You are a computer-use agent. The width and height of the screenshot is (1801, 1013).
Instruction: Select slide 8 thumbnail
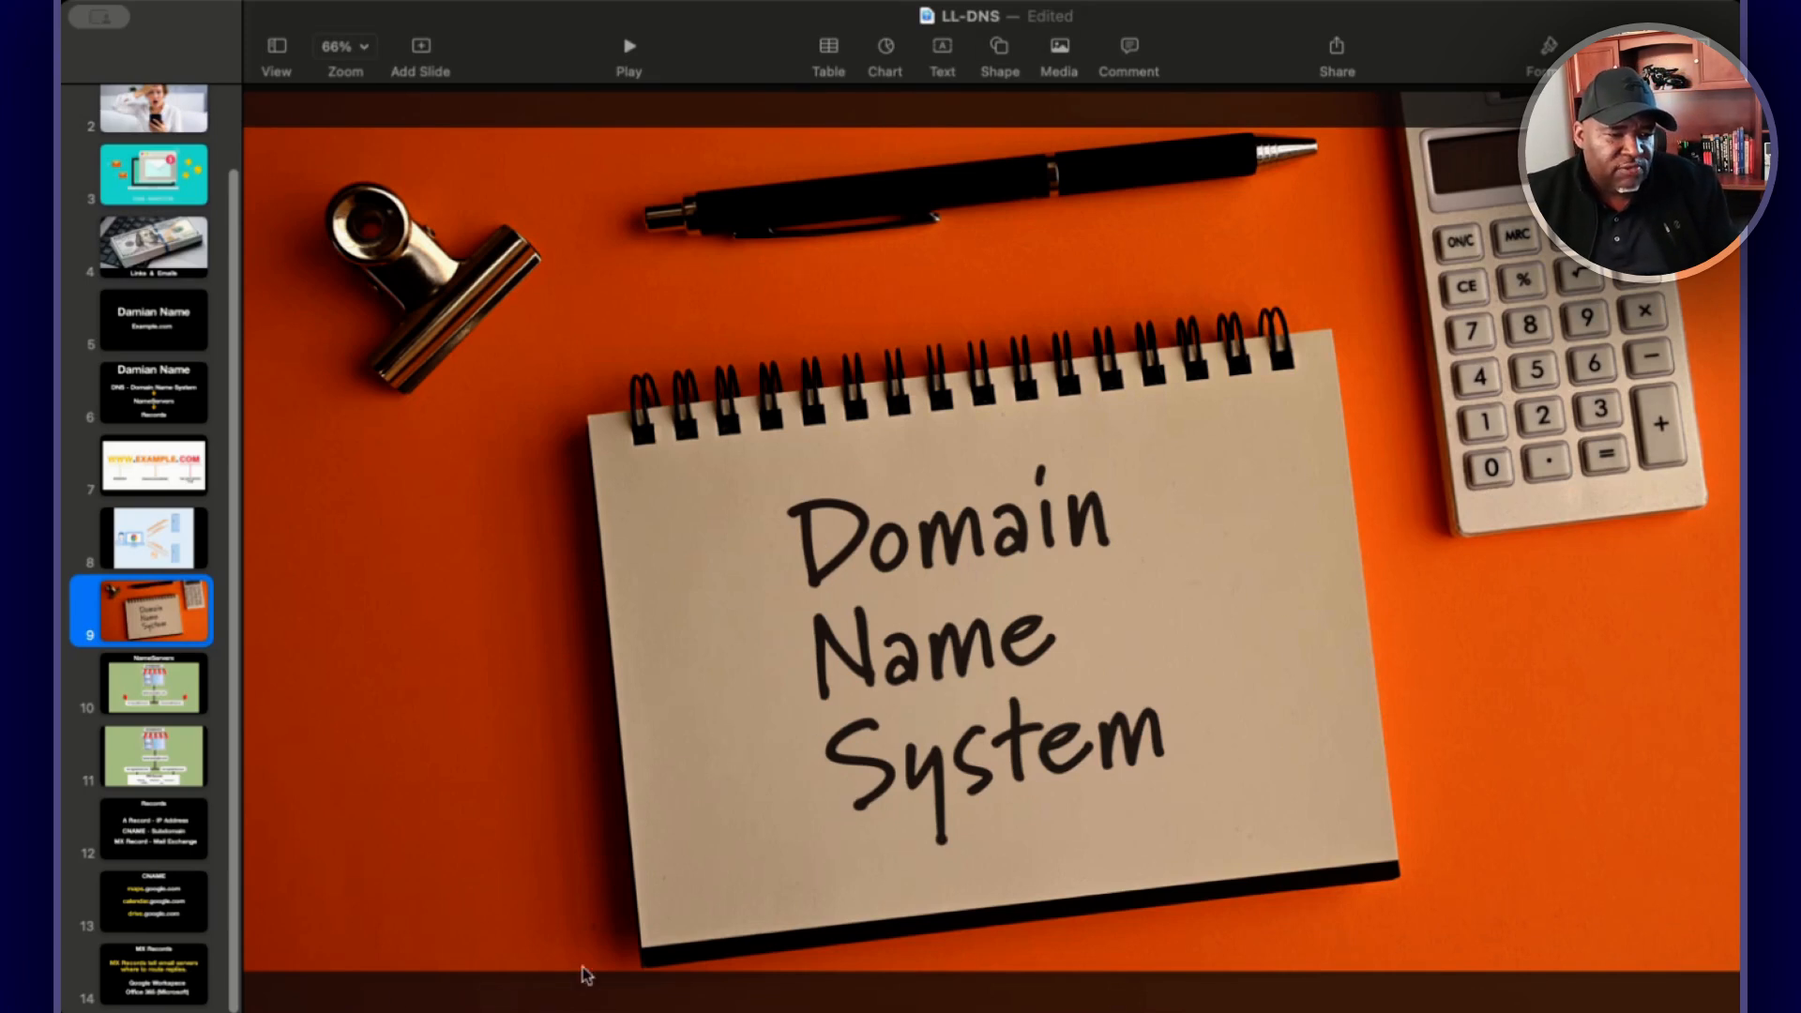[154, 537]
